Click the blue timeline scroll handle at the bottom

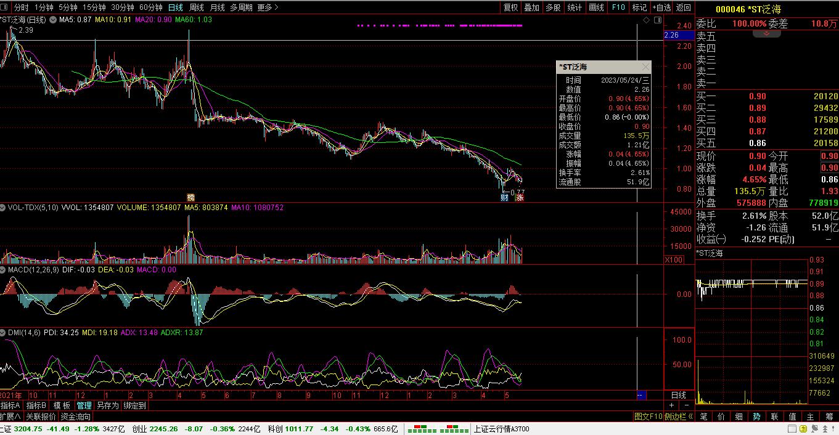[x=641, y=394]
